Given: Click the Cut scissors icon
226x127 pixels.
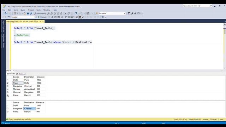Looking at the screenshot, I should coord(65,13).
